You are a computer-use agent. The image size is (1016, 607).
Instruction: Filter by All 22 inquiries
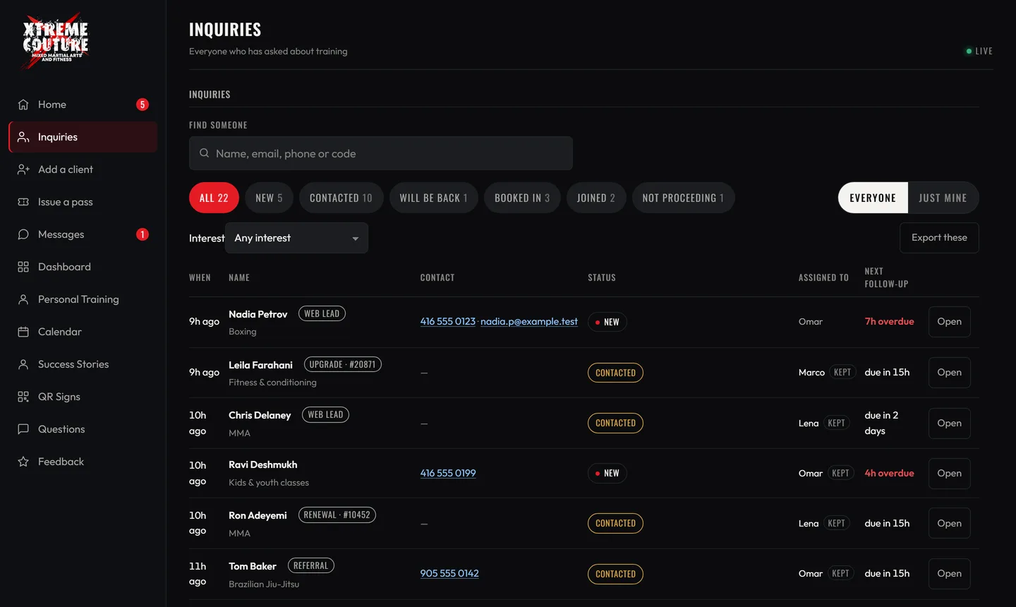tap(214, 198)
